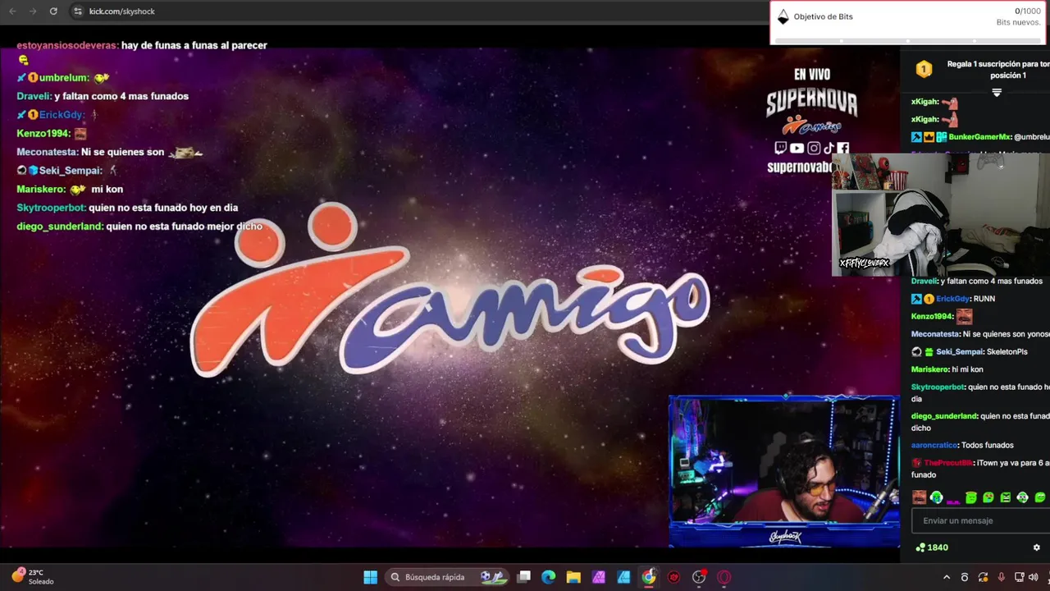The image size is (1050, 591).
Task: Select the mustached man face emote in the quick bar
Action: pyautogui.click(x=919, y=497)
